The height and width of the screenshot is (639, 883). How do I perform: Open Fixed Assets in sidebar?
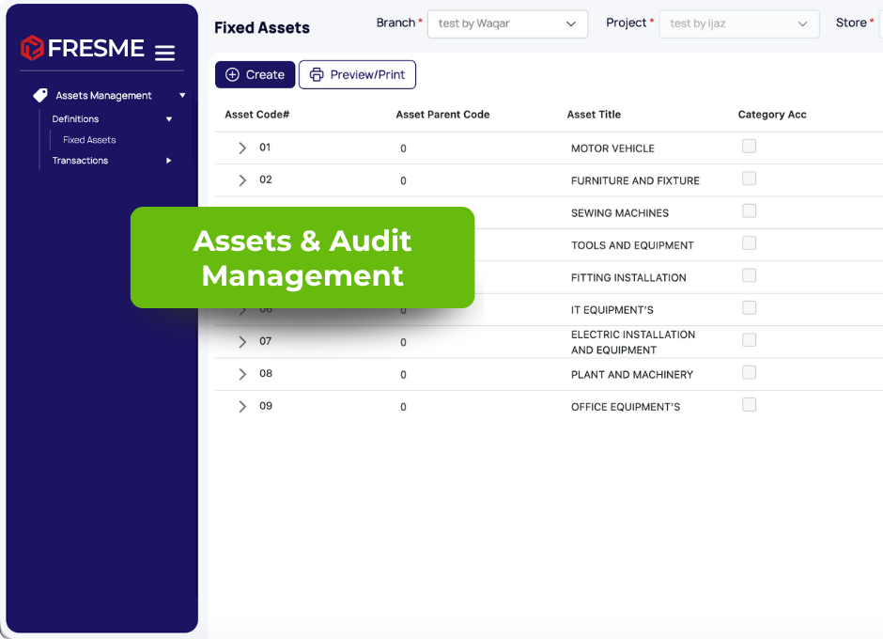(x=89, y=140)
